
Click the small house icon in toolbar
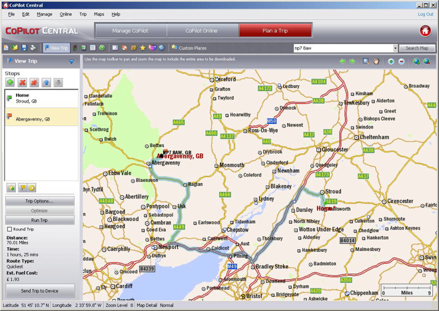pyautogui.click(x=125, y=48)
